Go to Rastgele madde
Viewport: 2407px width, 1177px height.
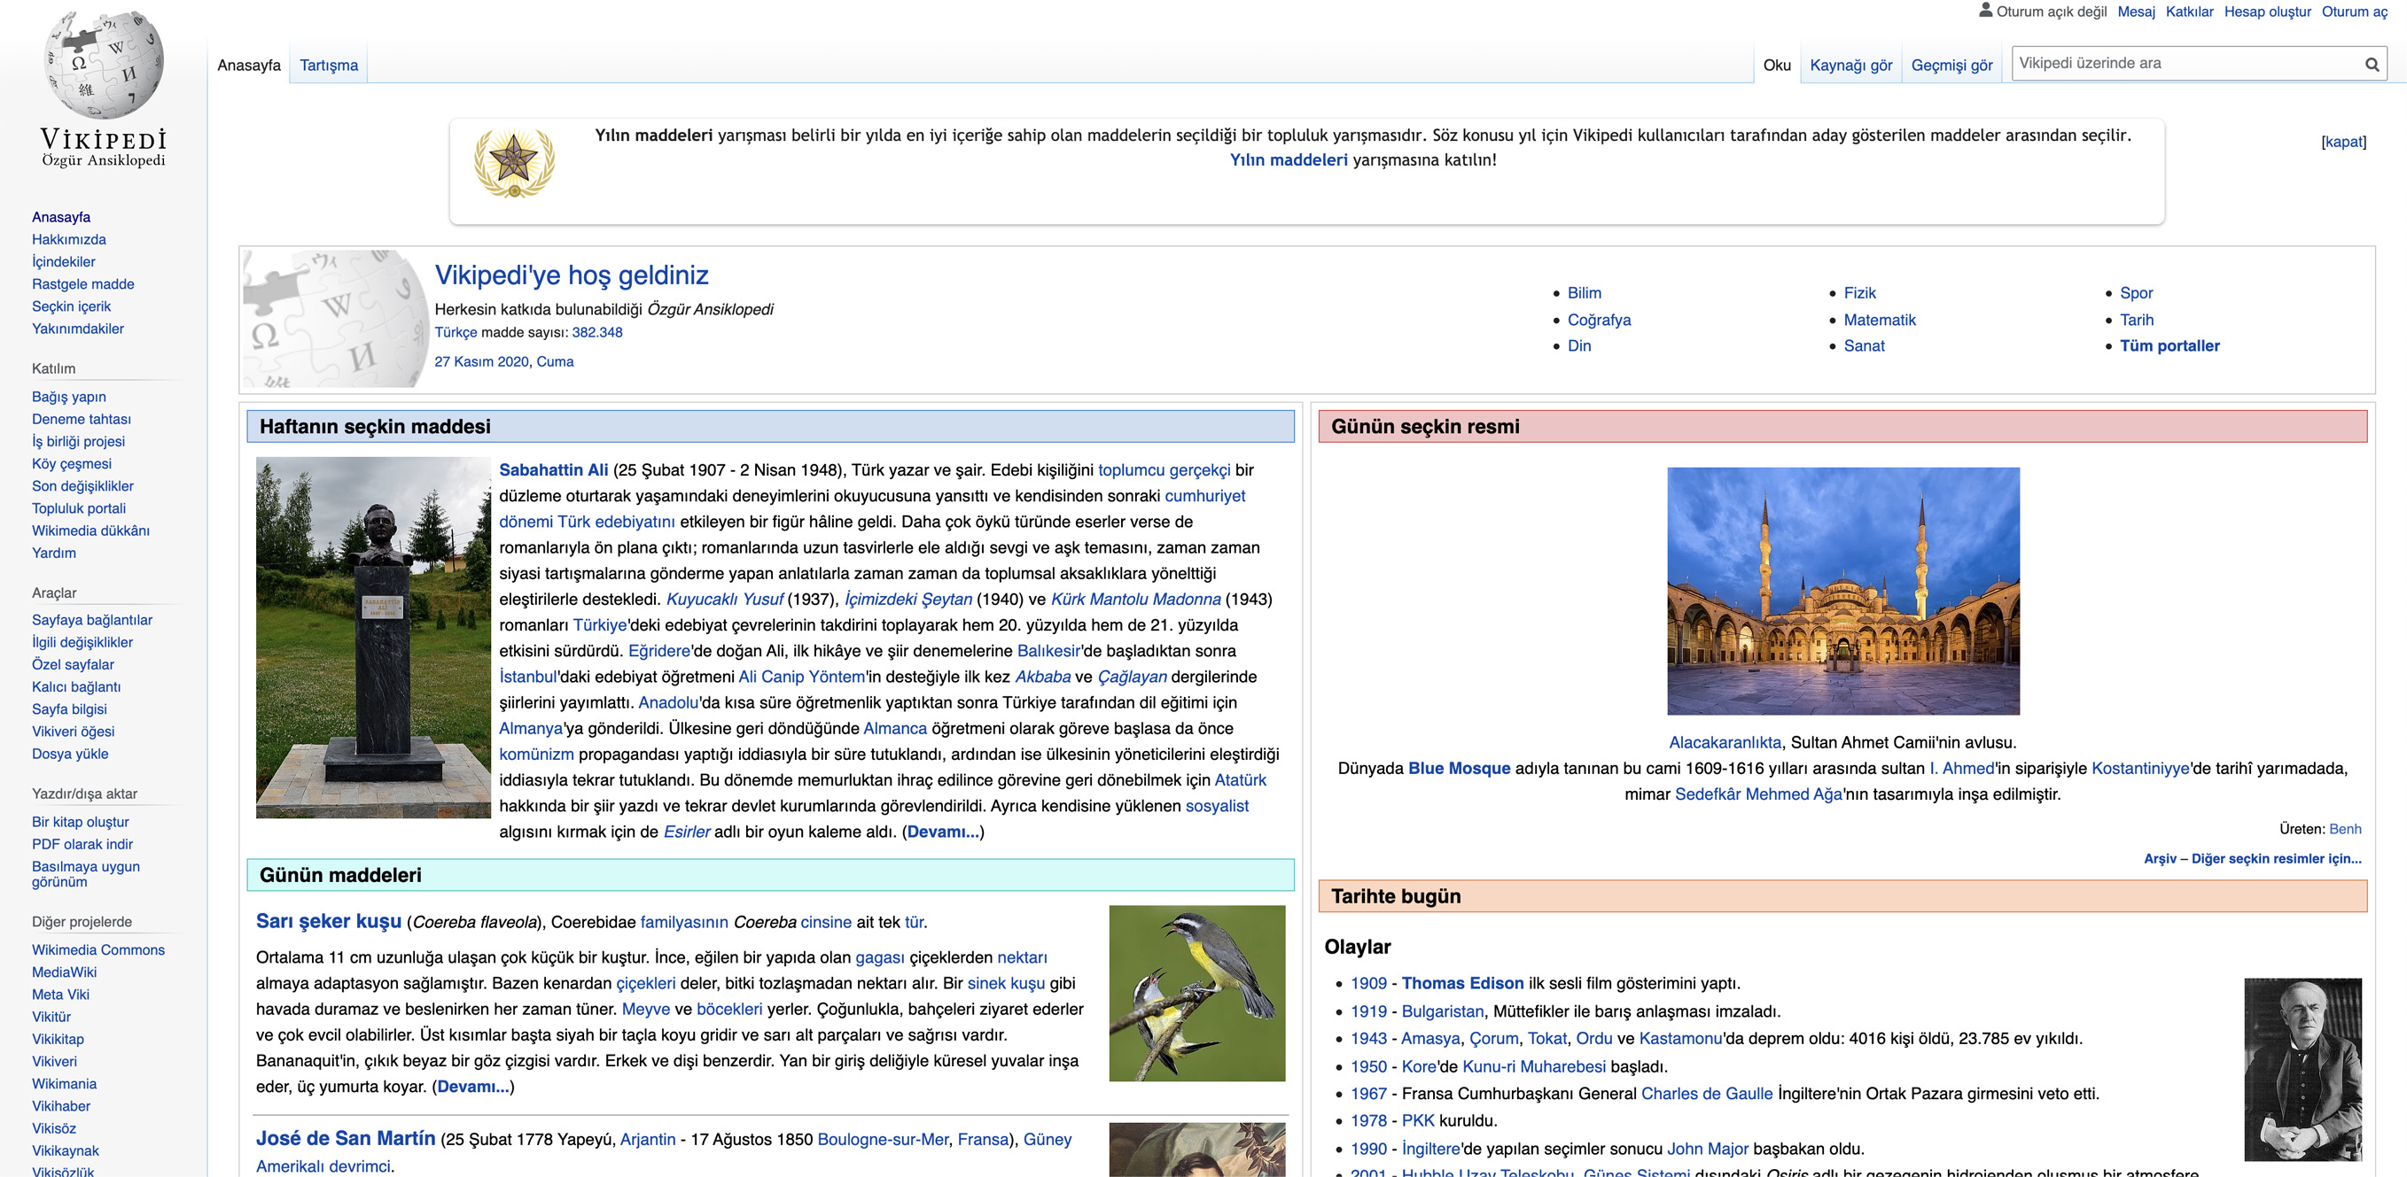[83, 284]
